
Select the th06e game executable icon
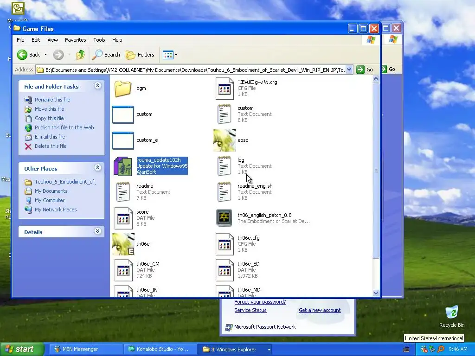(123, 244)
